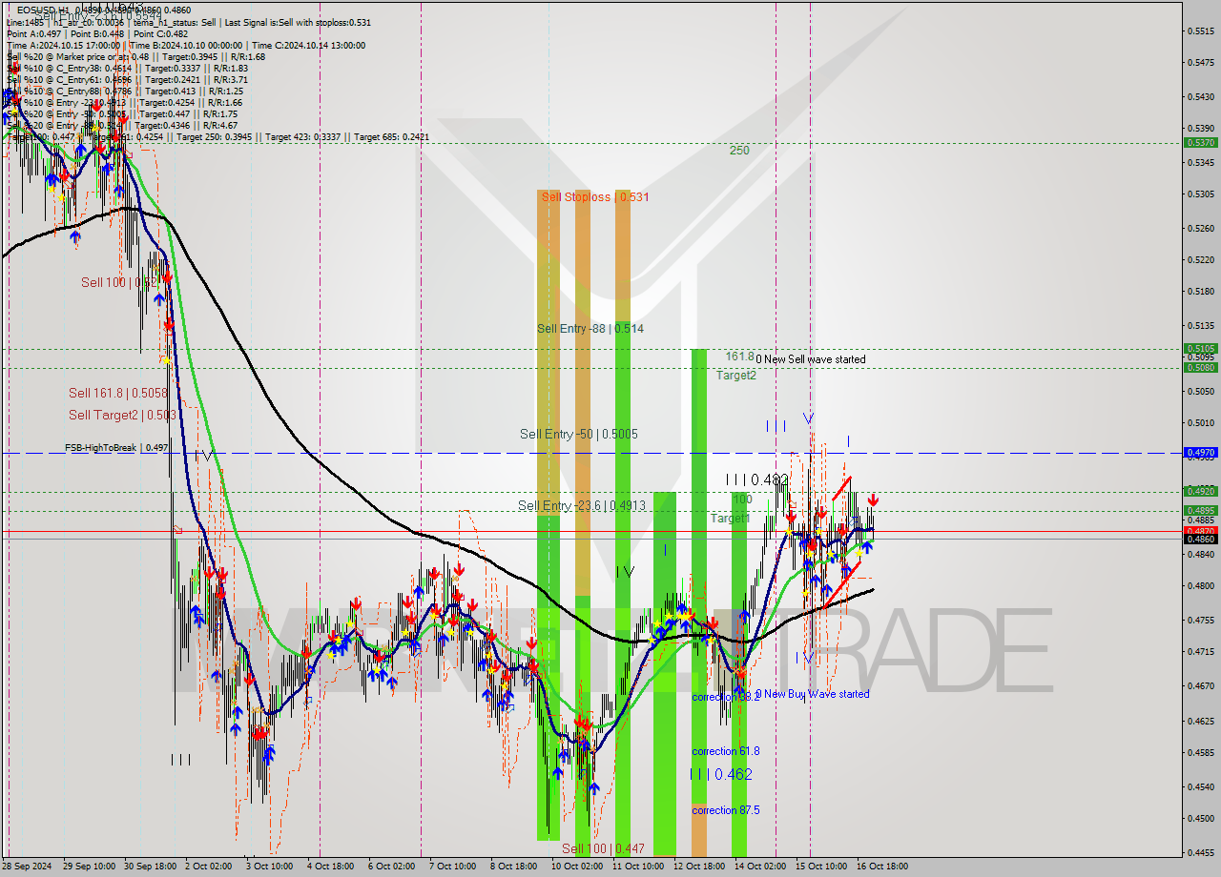Click the green 0.5370 price tag
This screenshot has width=1221, height=877.
point(1200,142)
